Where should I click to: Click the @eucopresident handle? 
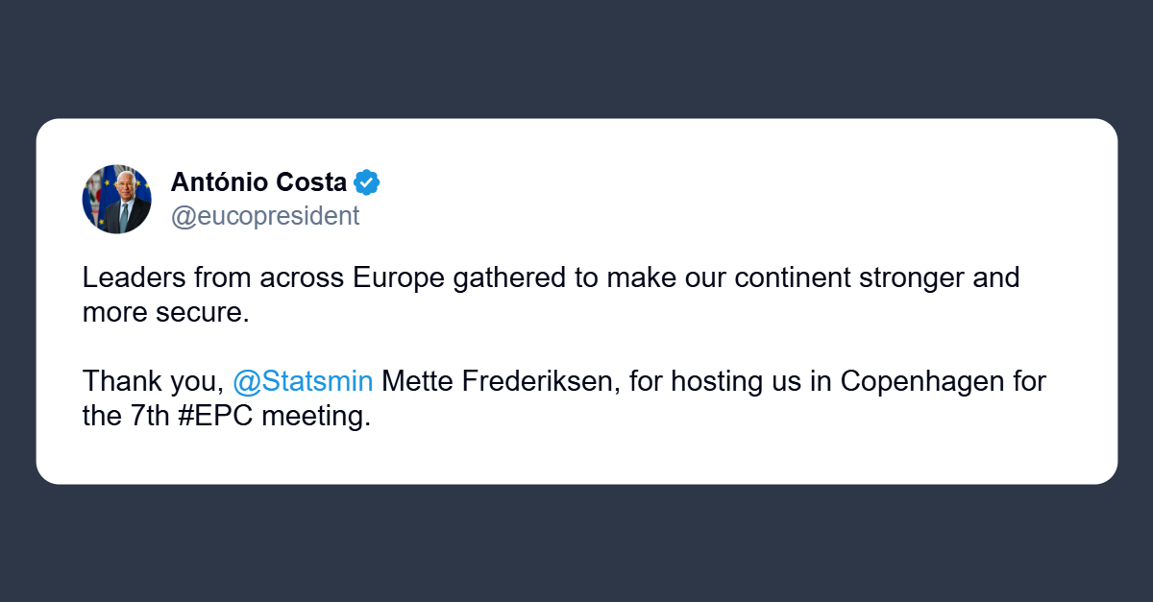click(264, 216)
